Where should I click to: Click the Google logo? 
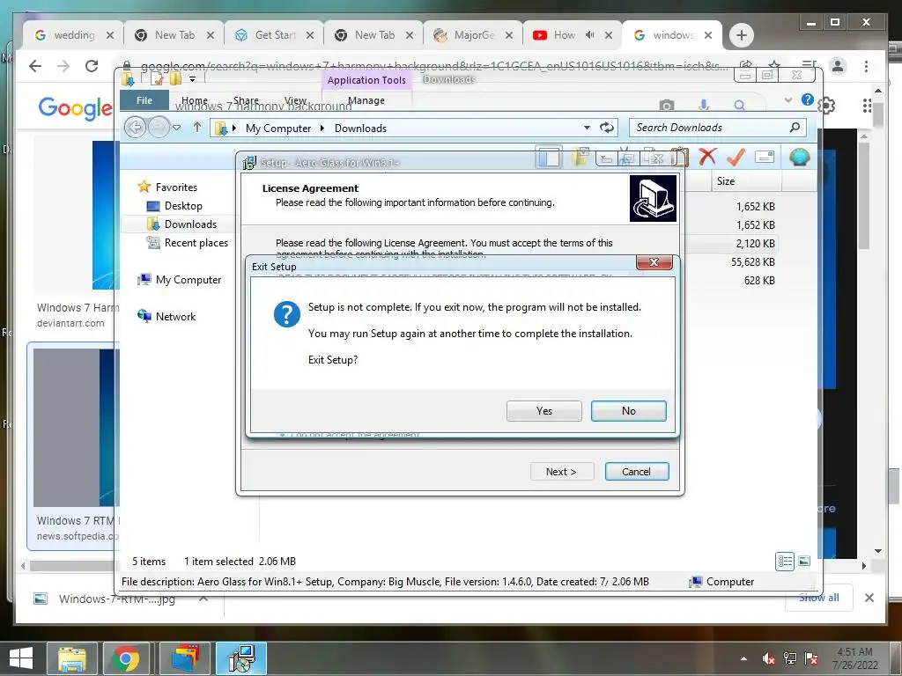[x=76, y=107]
